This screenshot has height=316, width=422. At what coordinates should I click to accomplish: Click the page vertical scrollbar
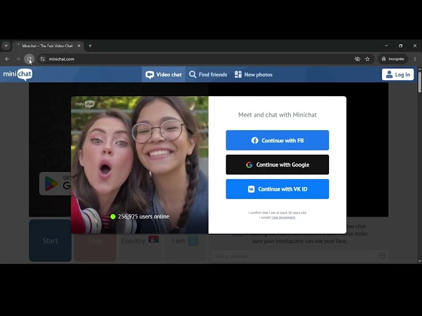[419, 82]
